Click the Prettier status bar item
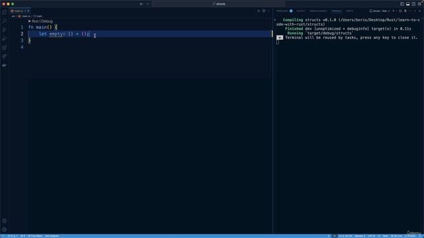The image size is (424, 238). [410, 236]
